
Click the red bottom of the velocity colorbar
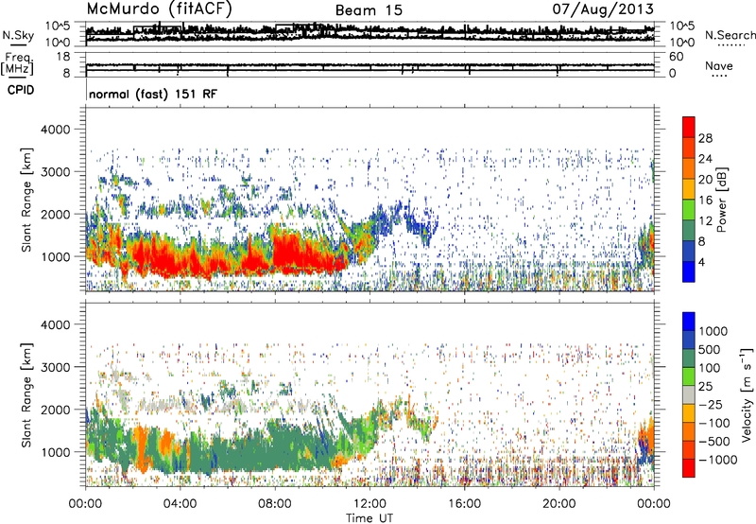point(689,468)
